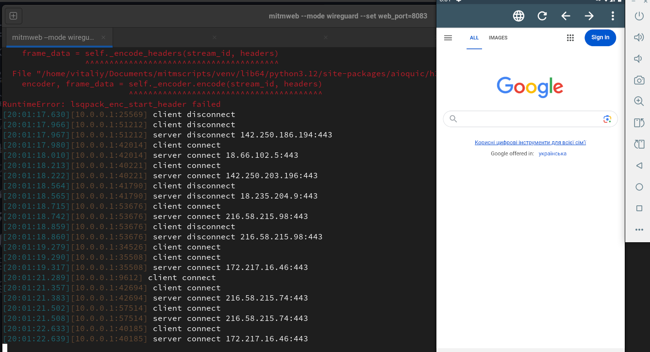Click the client connect line from 10.0.0.1:9612

coord(109,278)
